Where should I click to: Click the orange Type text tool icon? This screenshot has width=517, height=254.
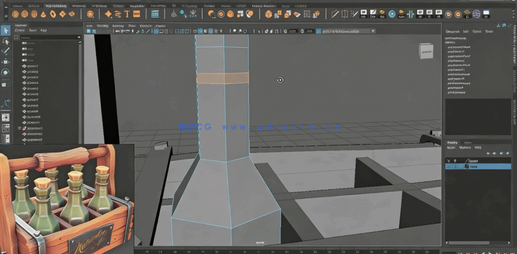(127, 14)
